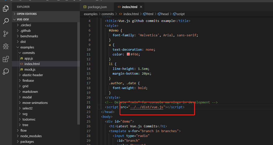273x145 pixels.
Task: Click the head breadcrumb segment
Action: [x=165, y=14]
